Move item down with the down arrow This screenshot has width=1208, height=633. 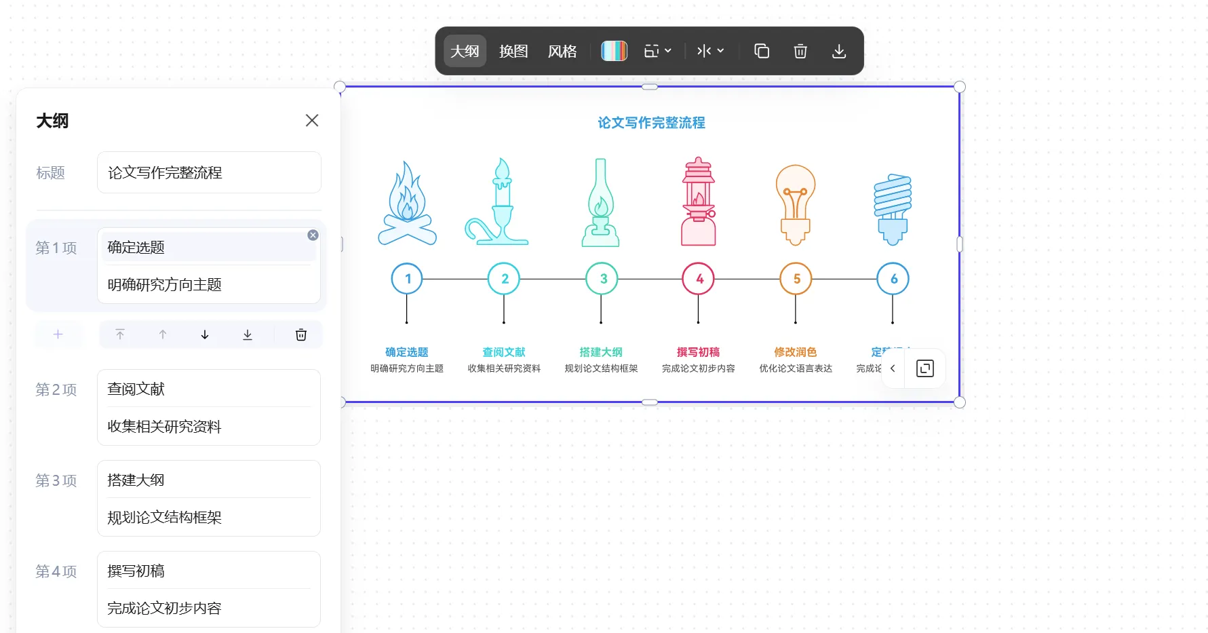click(205, 334)
